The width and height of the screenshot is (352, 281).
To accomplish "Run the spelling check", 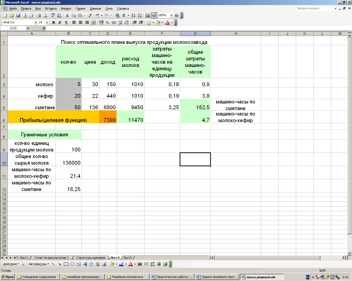I will coord(53,15).
